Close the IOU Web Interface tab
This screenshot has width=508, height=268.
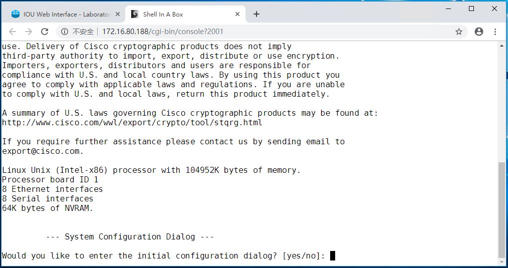(x=118, y=14)
